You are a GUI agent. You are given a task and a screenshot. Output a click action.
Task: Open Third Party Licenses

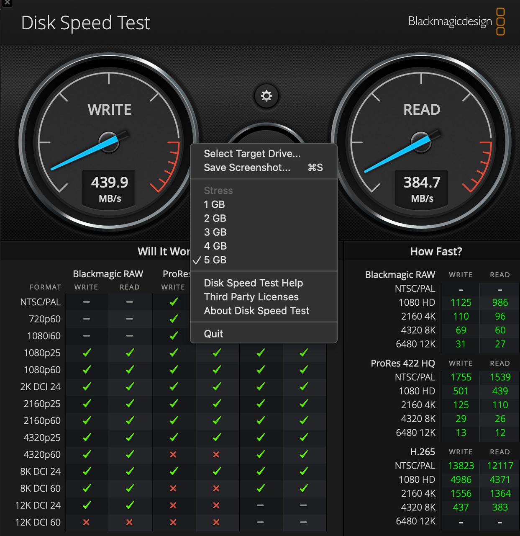251,297
